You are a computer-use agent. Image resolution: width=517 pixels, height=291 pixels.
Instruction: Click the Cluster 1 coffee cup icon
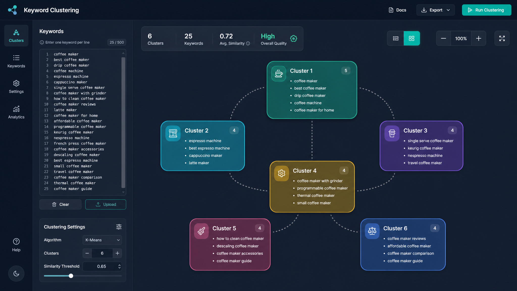coord(279,74)
